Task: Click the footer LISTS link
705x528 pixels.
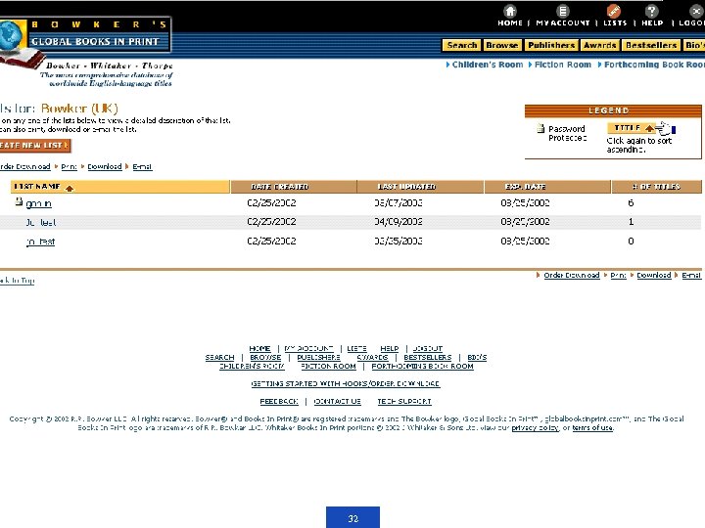Action: (356, 348)
